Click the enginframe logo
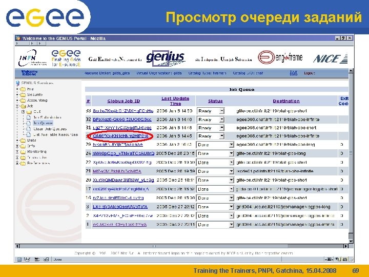The height and width of the screenshot is (277, 369). (x=280, y=57)
